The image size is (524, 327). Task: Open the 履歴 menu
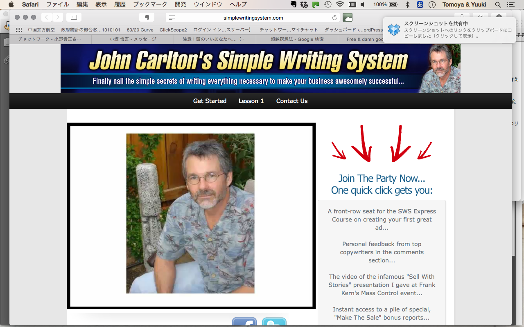(120, 4)
